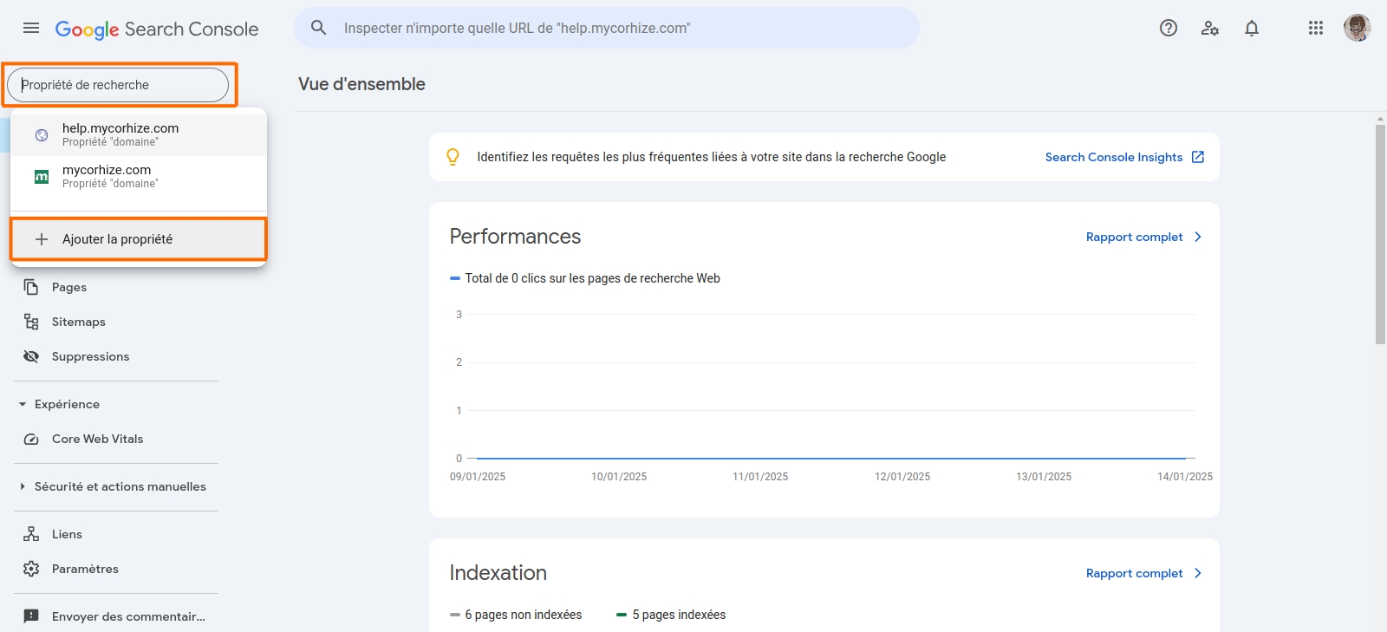Image resolution: width=1387 pixels, height=632 pixels.
Task: Click the external-link icon beside Search Console Insights
Action: tap(1198, 157)
